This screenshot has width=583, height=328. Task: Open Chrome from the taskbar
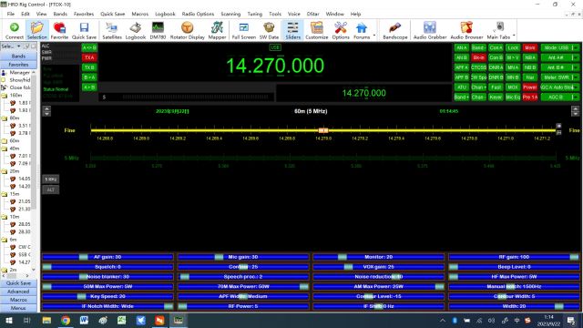tap(66, 320)
